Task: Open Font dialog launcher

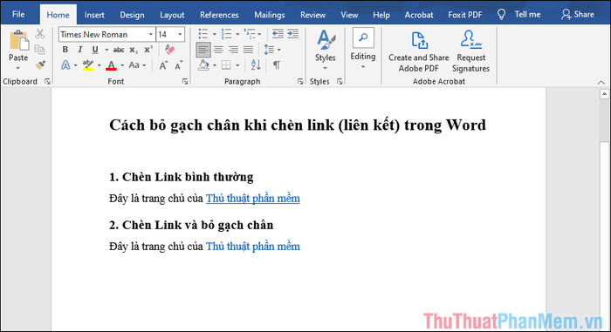Action: [x=185, y=81]
